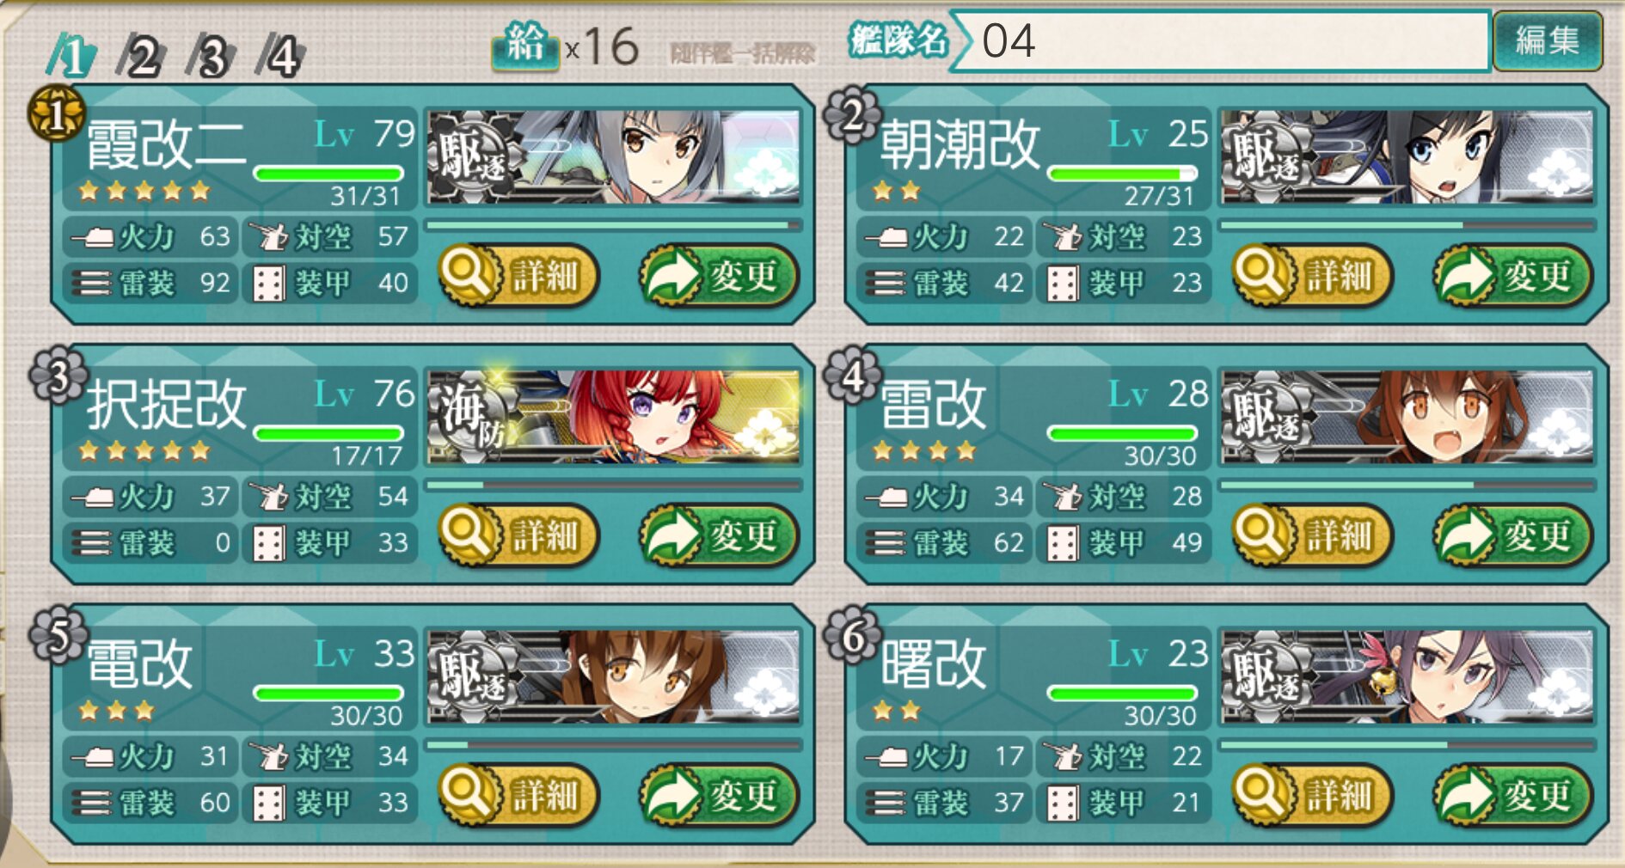Switch to fleet tab 2

[142, 57]
